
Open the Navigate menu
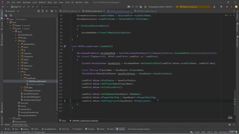click(27, 2)
